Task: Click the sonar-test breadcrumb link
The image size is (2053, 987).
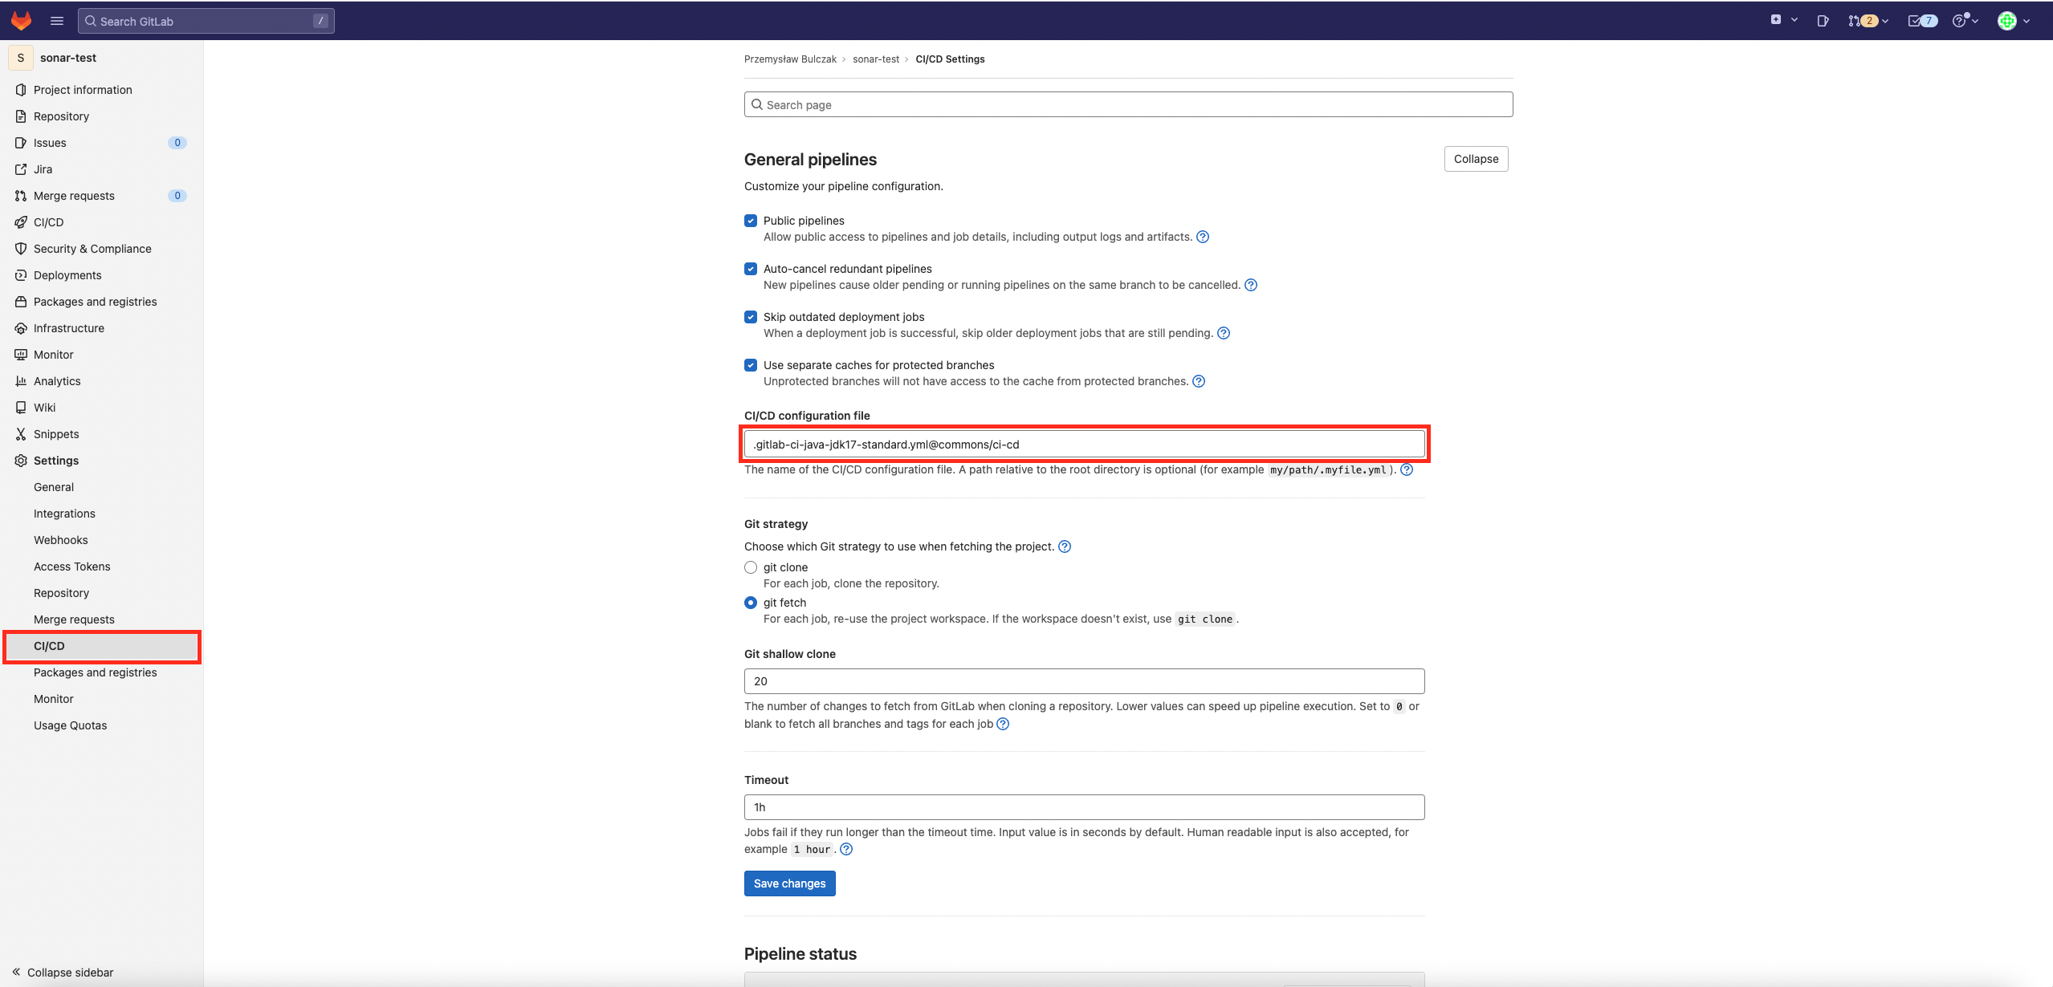Action: [876, 59]
